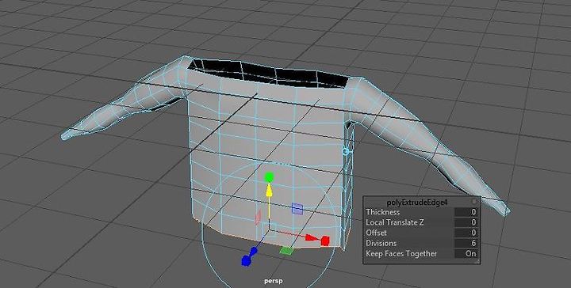Click the Offset label
This screenshot has height=288, width=571.
[376, 233]
